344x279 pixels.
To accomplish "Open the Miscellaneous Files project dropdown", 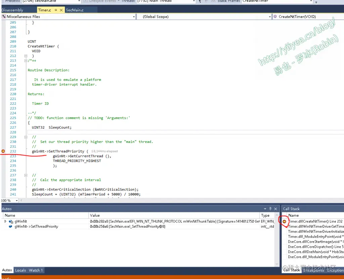I will click(x=134, y=17).
